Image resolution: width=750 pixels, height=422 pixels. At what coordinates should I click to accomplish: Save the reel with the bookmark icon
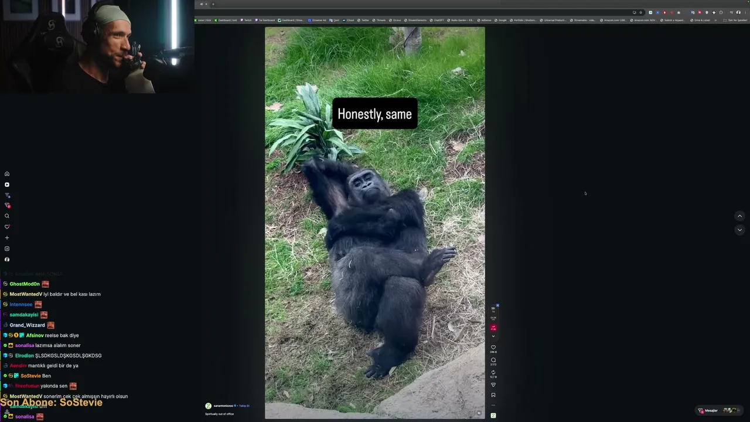coord(493,395)
